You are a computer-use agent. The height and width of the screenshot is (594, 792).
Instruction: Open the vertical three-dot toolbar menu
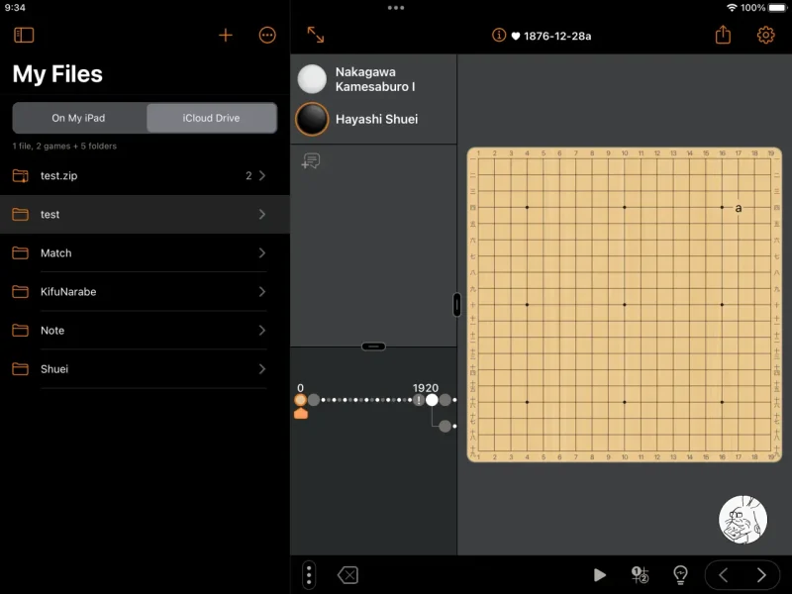[x=309, y=575]
